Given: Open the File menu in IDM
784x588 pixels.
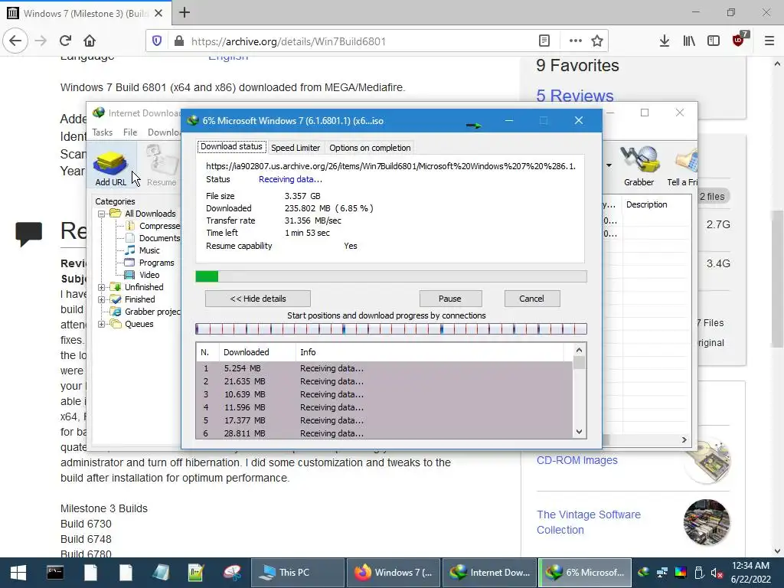Looking at the screenshot, I should tap(130, 132).
